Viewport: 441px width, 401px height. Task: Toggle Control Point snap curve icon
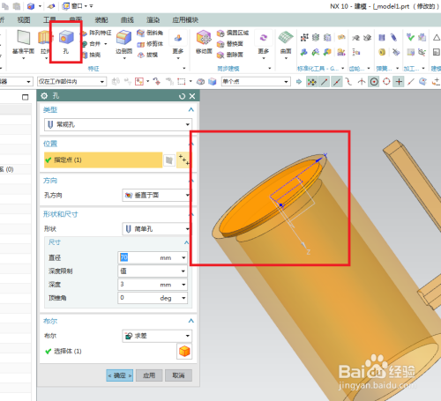[x=349, y=81]
